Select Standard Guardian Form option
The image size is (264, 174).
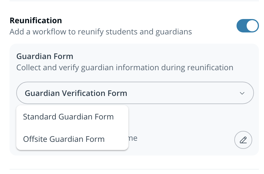[x=68, y=117]
